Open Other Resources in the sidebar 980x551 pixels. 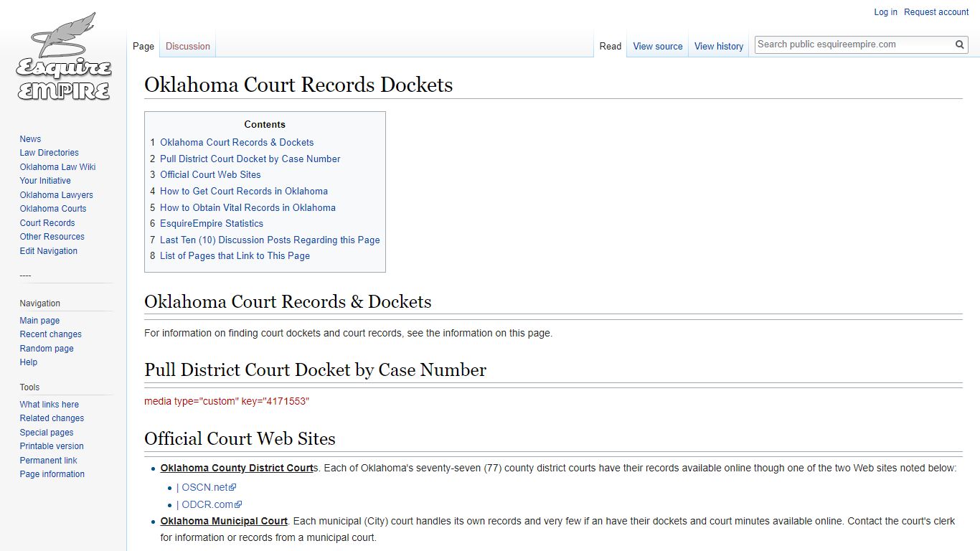coord(52,237)
